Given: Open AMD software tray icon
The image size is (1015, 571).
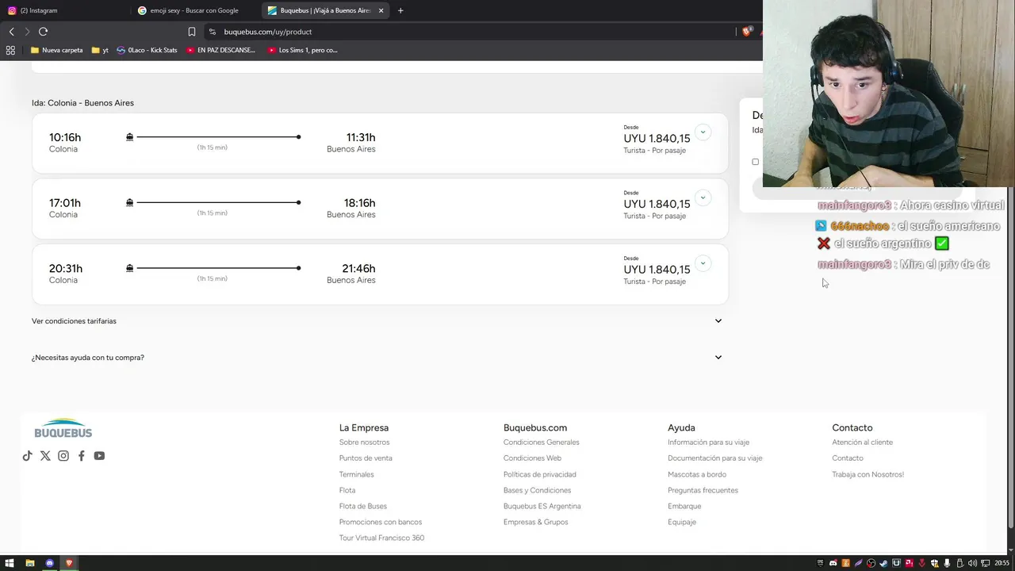Looking at the screenshot, I should point(909,563).
